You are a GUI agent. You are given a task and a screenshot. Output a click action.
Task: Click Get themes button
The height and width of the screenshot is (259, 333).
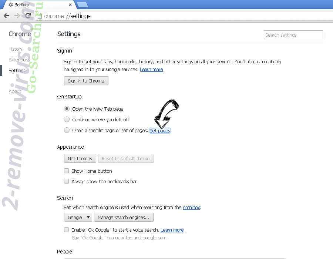pos(80,159)
